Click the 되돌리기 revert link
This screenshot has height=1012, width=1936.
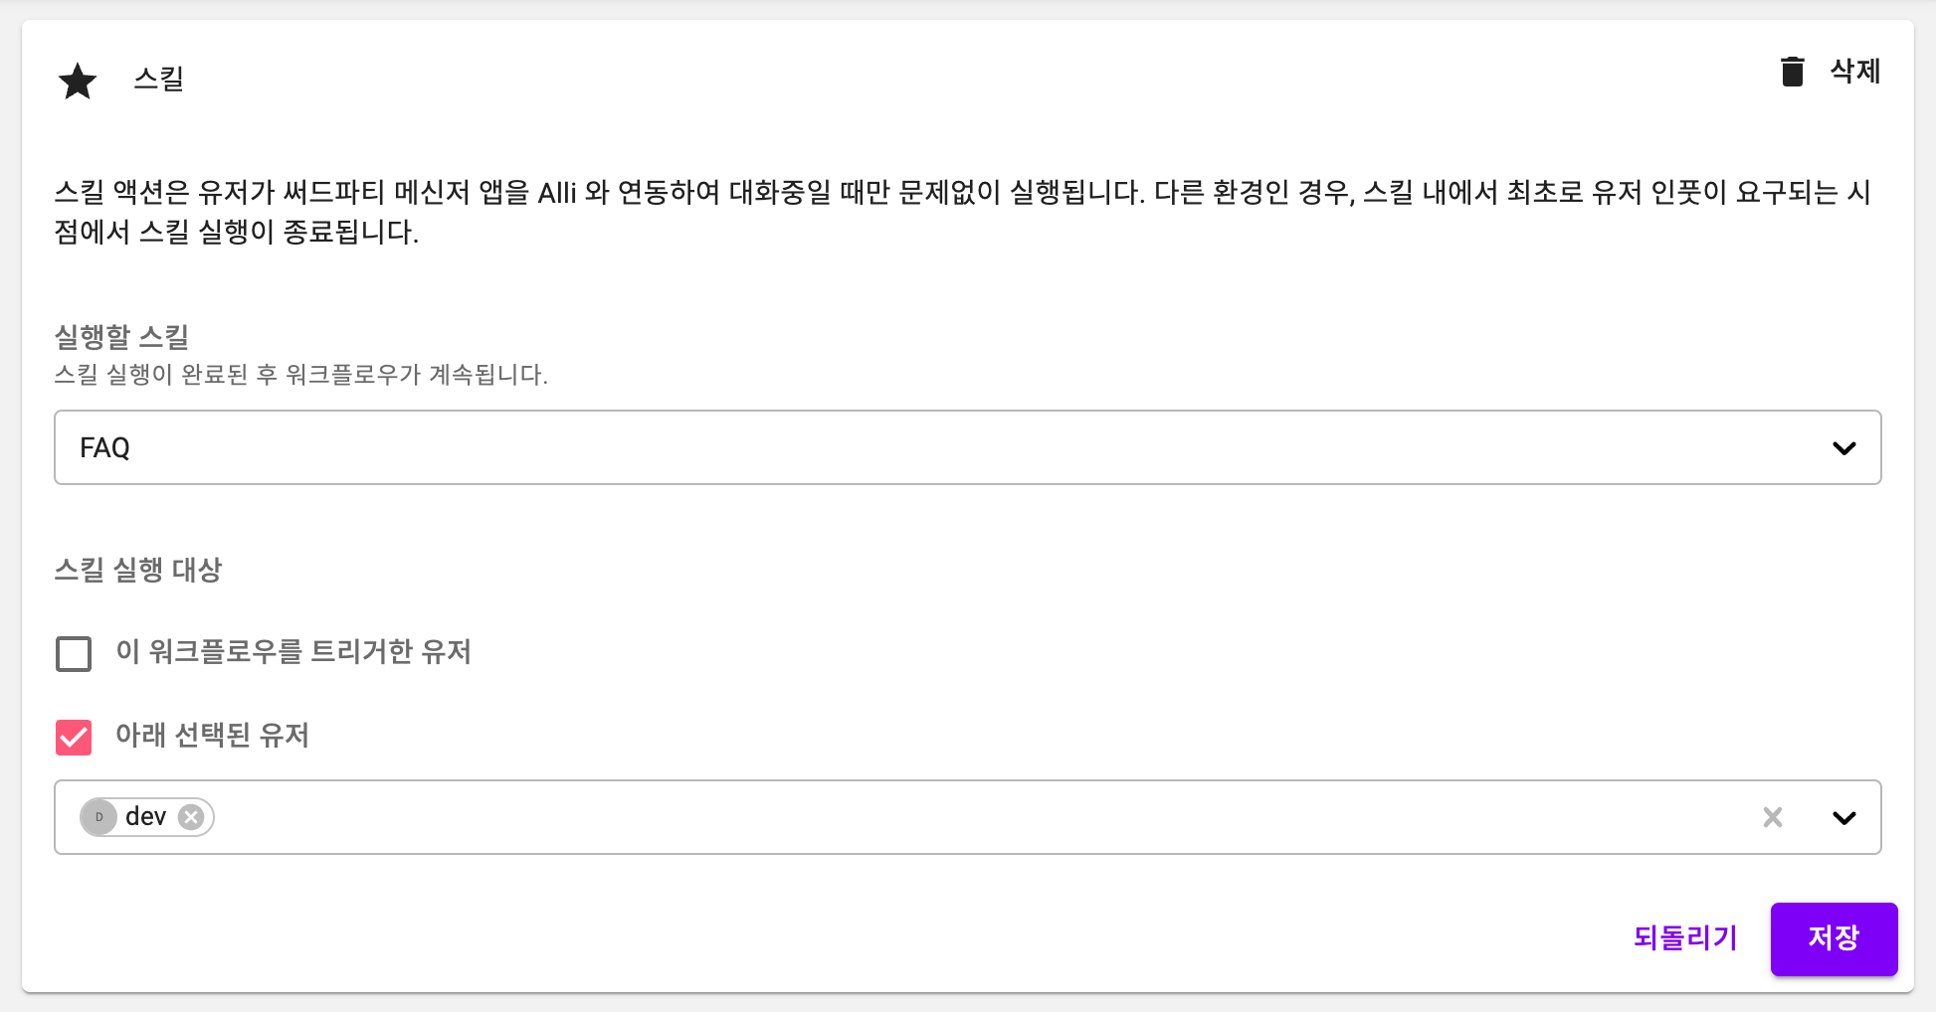tap(1685, 937)
